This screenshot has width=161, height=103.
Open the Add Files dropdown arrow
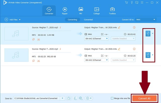click(x=20, y=19)
